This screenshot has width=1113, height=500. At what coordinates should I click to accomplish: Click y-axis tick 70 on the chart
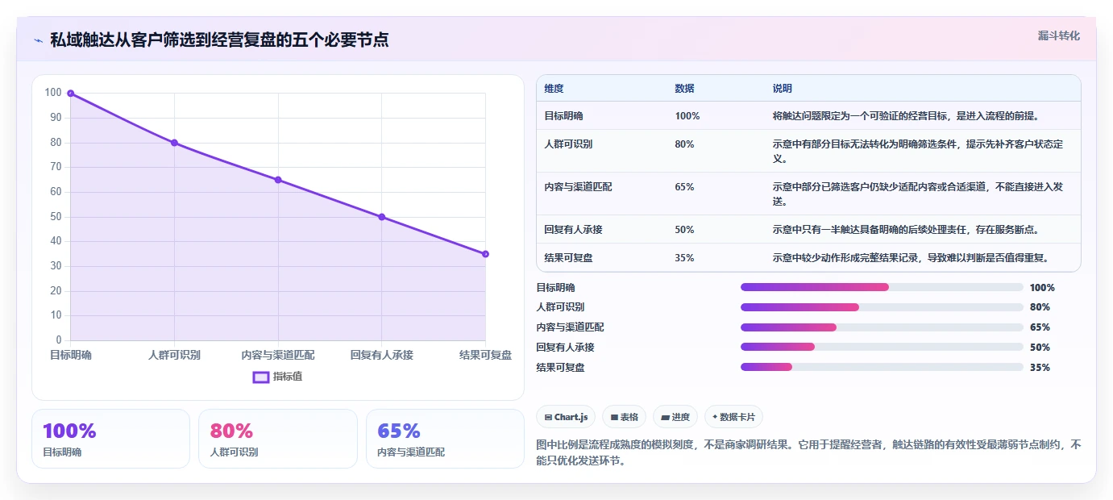tap(56, 167)
